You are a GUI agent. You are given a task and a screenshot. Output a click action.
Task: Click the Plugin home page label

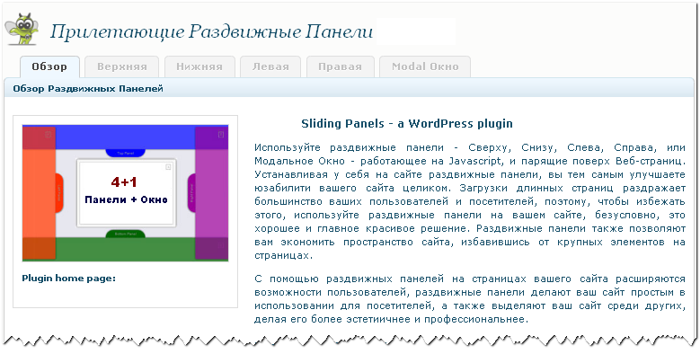pos(69,279)
